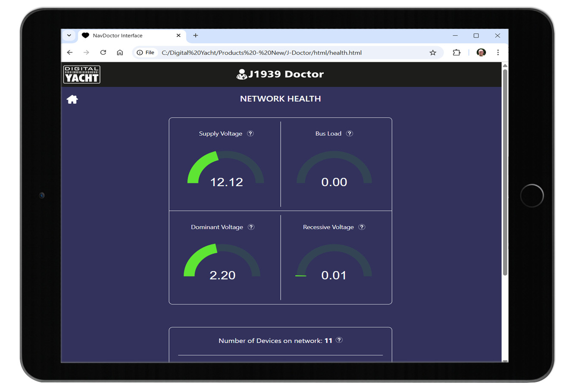
Task: Select the NavDoctor Interface tab
Action: click(x=125, y=36)
